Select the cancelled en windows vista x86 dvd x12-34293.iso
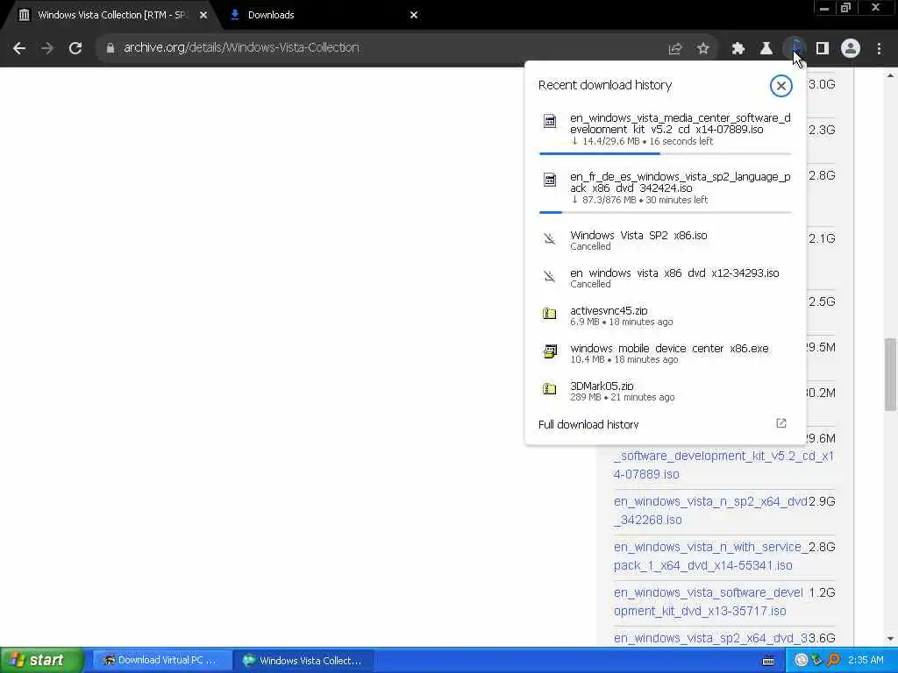 665,278
